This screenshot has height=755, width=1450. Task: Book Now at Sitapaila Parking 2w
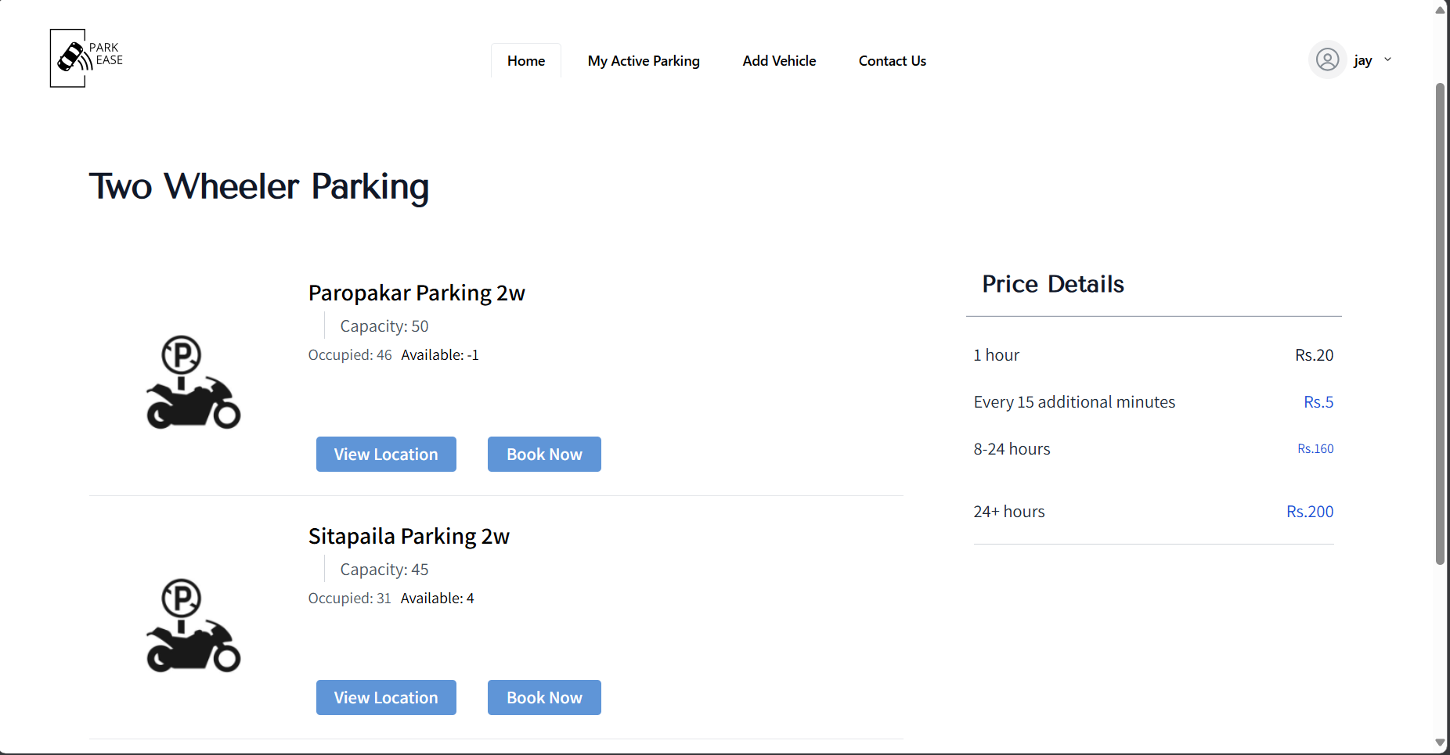[x=544, y=698]
